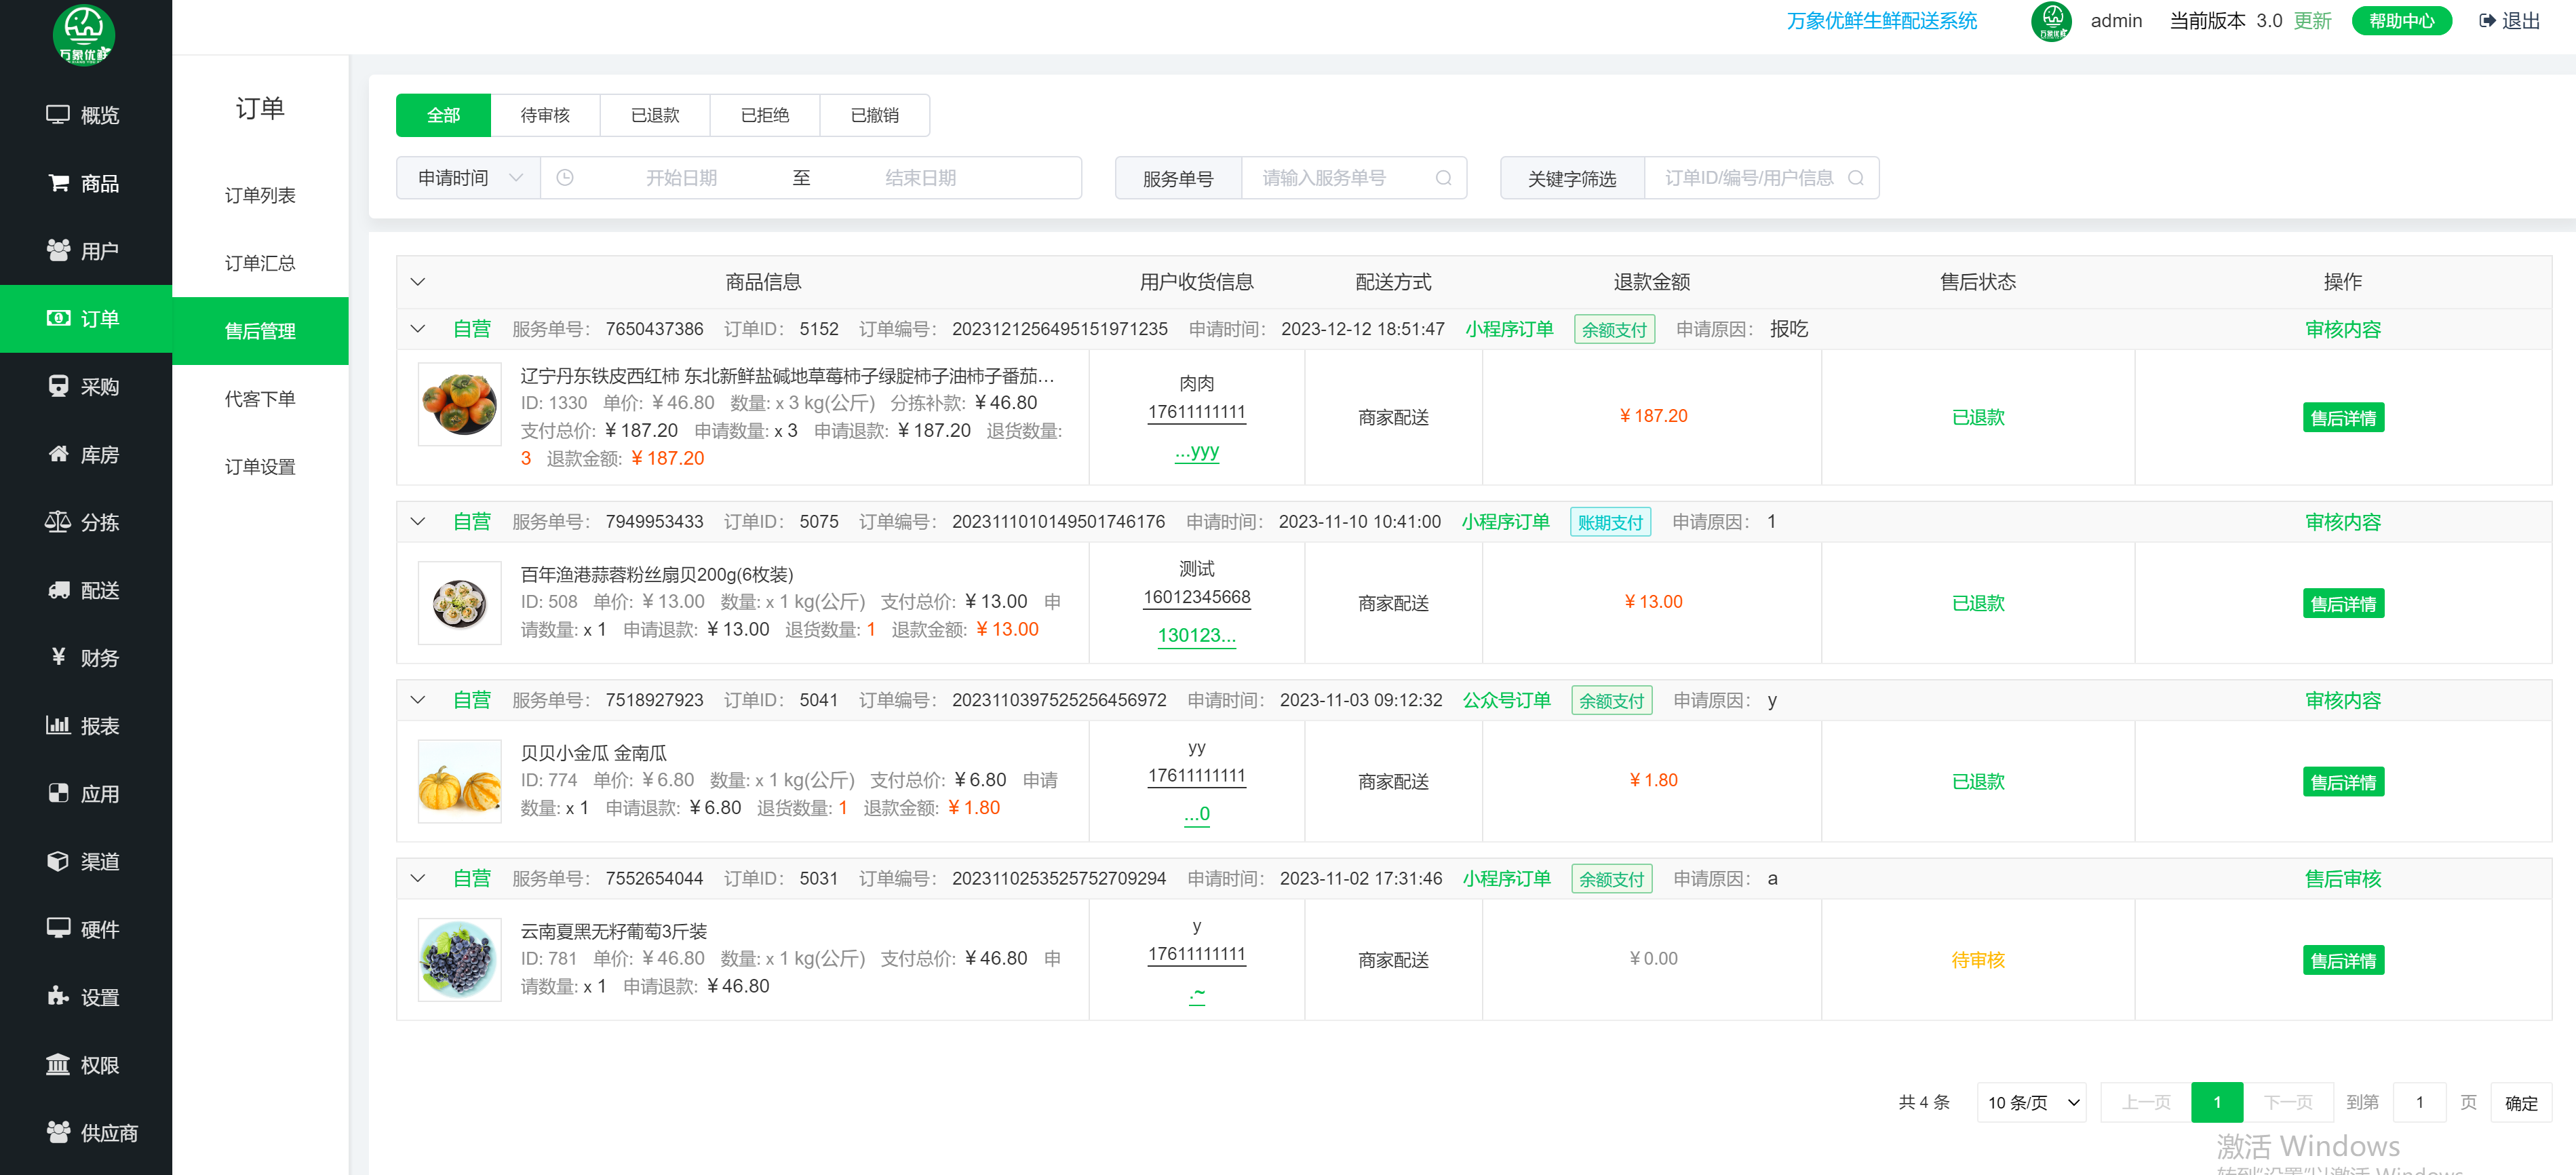Click the clock icon in date range
Screen dimensions: 2576x1175
[x=565, y=178]
